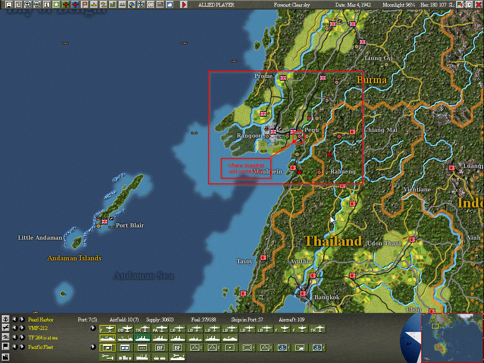Expand the VMF-212 air group row arrow
This screenshot has width=484, height=363.
[93, 328]
